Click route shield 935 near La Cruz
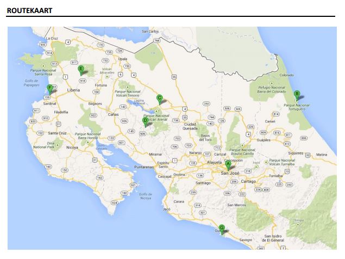 click(x=42, y=45)
